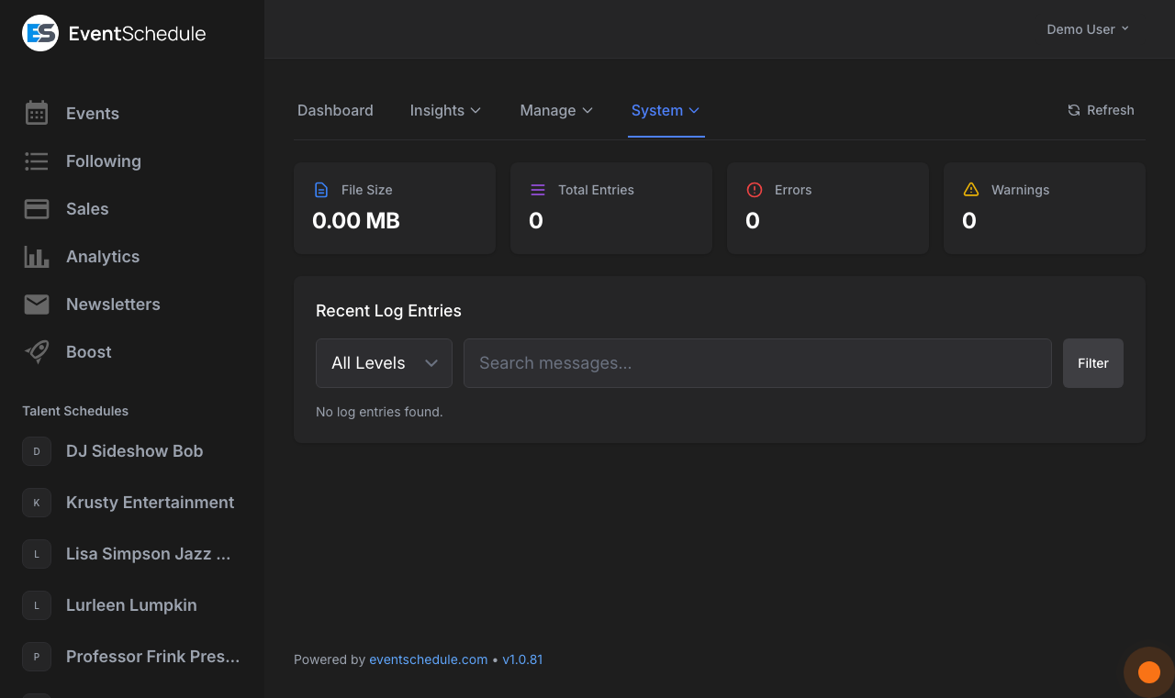Select the Recent Log Entries heading
This screenshot has height=698, width=1175.
[388, 311]
